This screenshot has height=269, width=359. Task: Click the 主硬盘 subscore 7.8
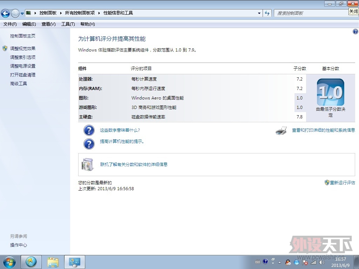300,117
